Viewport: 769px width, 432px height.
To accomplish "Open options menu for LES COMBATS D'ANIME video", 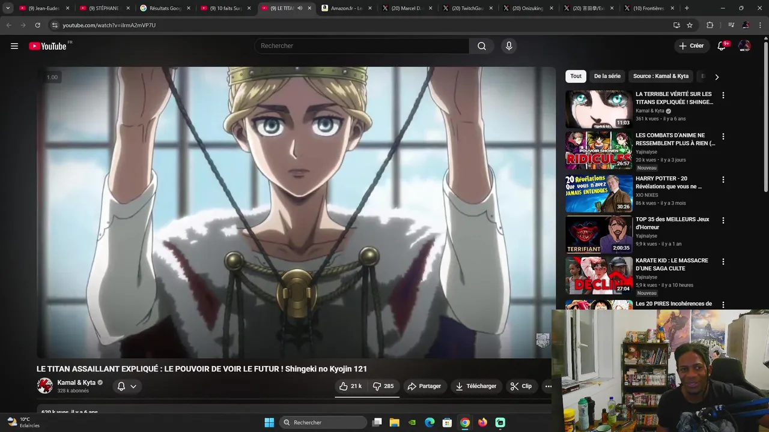I will [723, 137].
